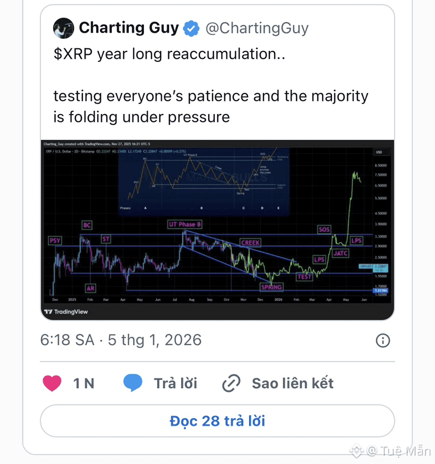
Task: Click the UT Phase B chart label
Action: click(185, 225)
